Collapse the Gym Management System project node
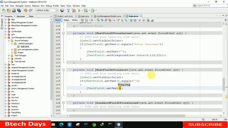This screenshot has height=128, width=228. 6,37
